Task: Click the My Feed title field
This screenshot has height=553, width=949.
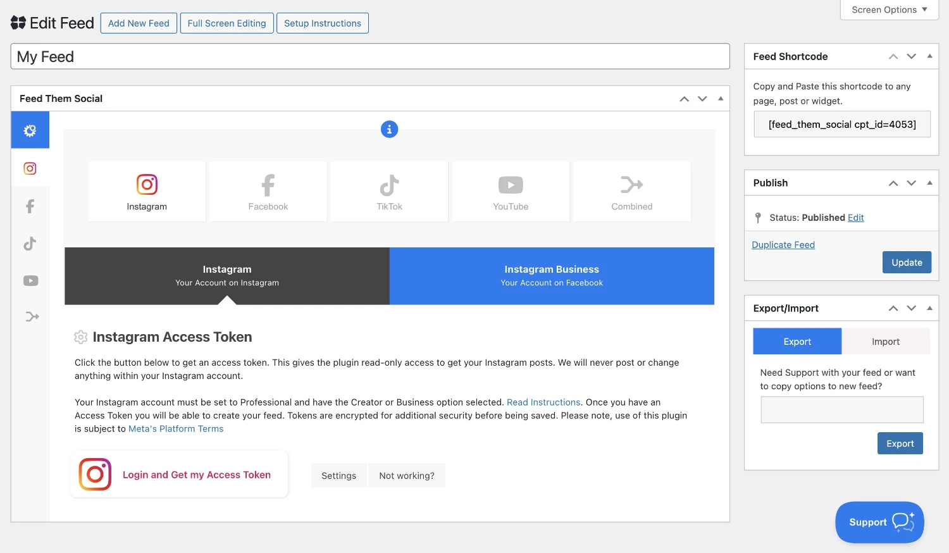Action: pyautogui.click(x=369, y=57)
